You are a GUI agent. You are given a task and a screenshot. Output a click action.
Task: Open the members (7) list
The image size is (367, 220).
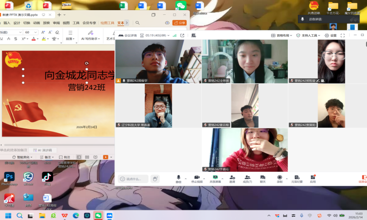247,178
